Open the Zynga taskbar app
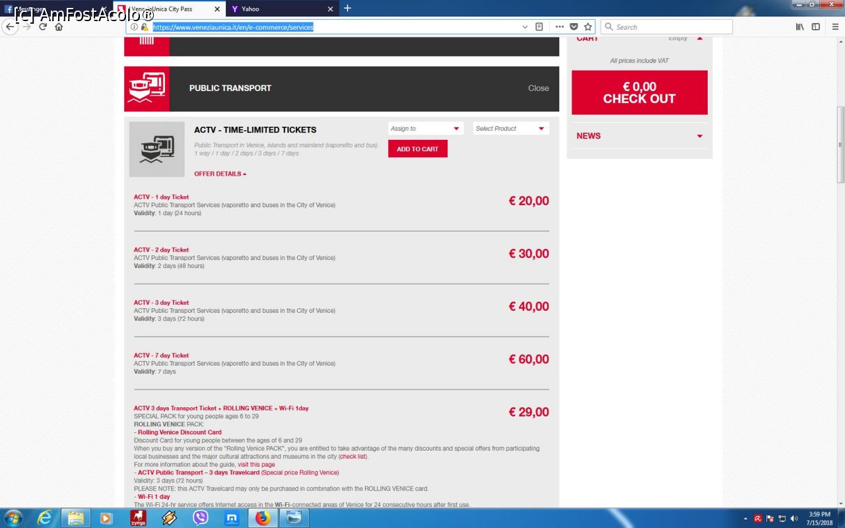 click(138, 518)
